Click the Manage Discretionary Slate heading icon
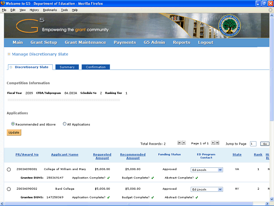274x206 pixels. coord(9,55)
